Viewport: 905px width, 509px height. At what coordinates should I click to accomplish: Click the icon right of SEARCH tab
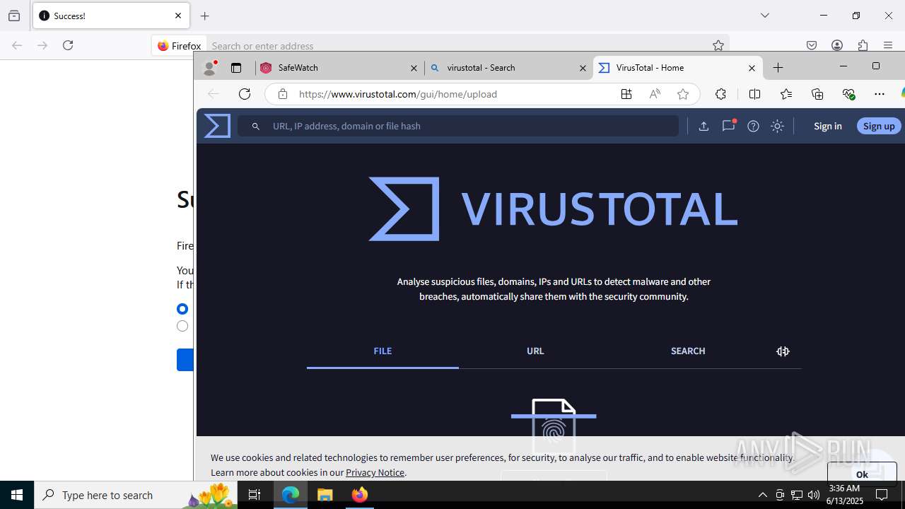(x=783, y=351)
